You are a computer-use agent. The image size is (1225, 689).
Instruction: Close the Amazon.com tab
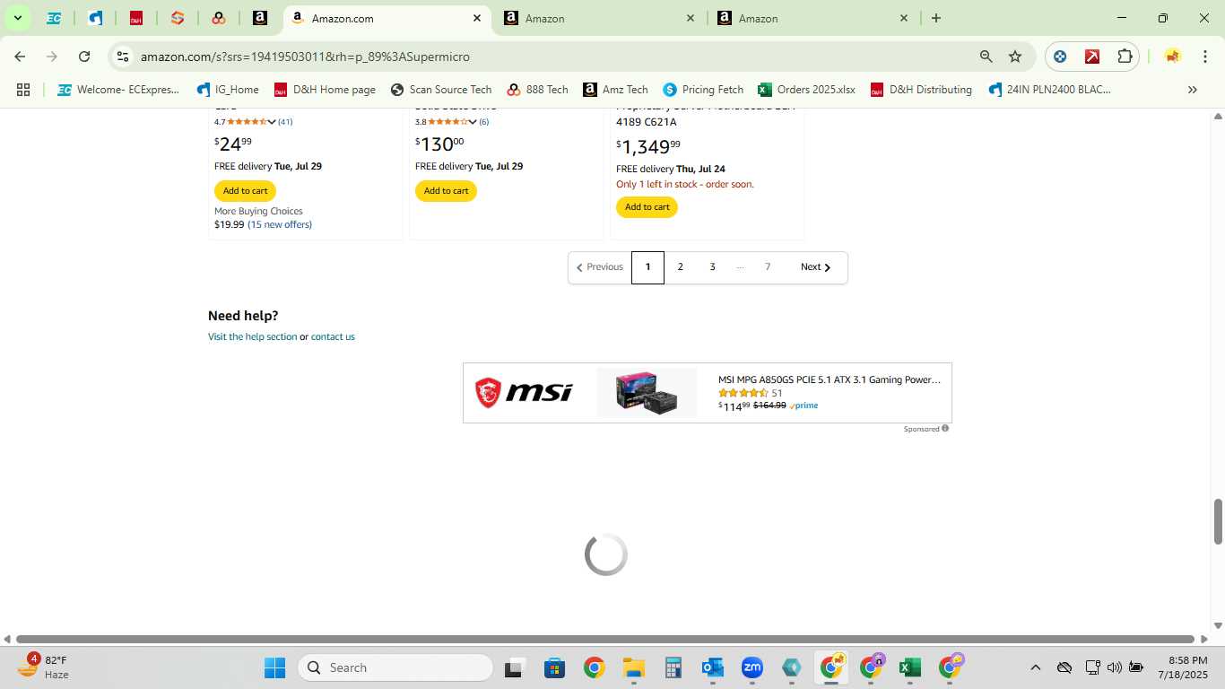pyautogui.click(x=477, y=18)
